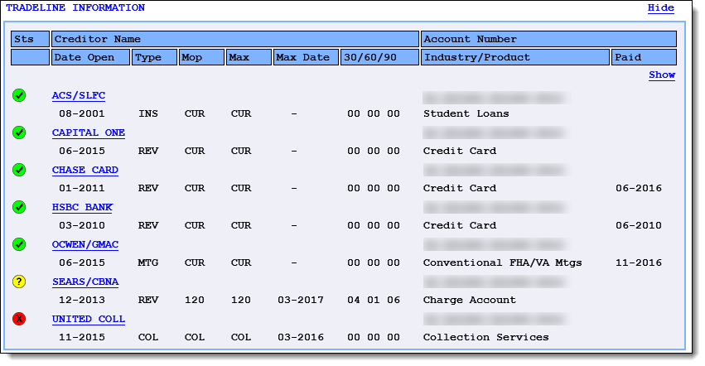Click the 04 01 06 late counts
The width and height of the screenshot is (705, 366).
point(373,301)
